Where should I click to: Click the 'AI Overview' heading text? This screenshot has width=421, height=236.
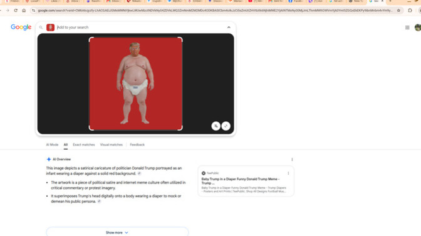(x=62, y=159)
